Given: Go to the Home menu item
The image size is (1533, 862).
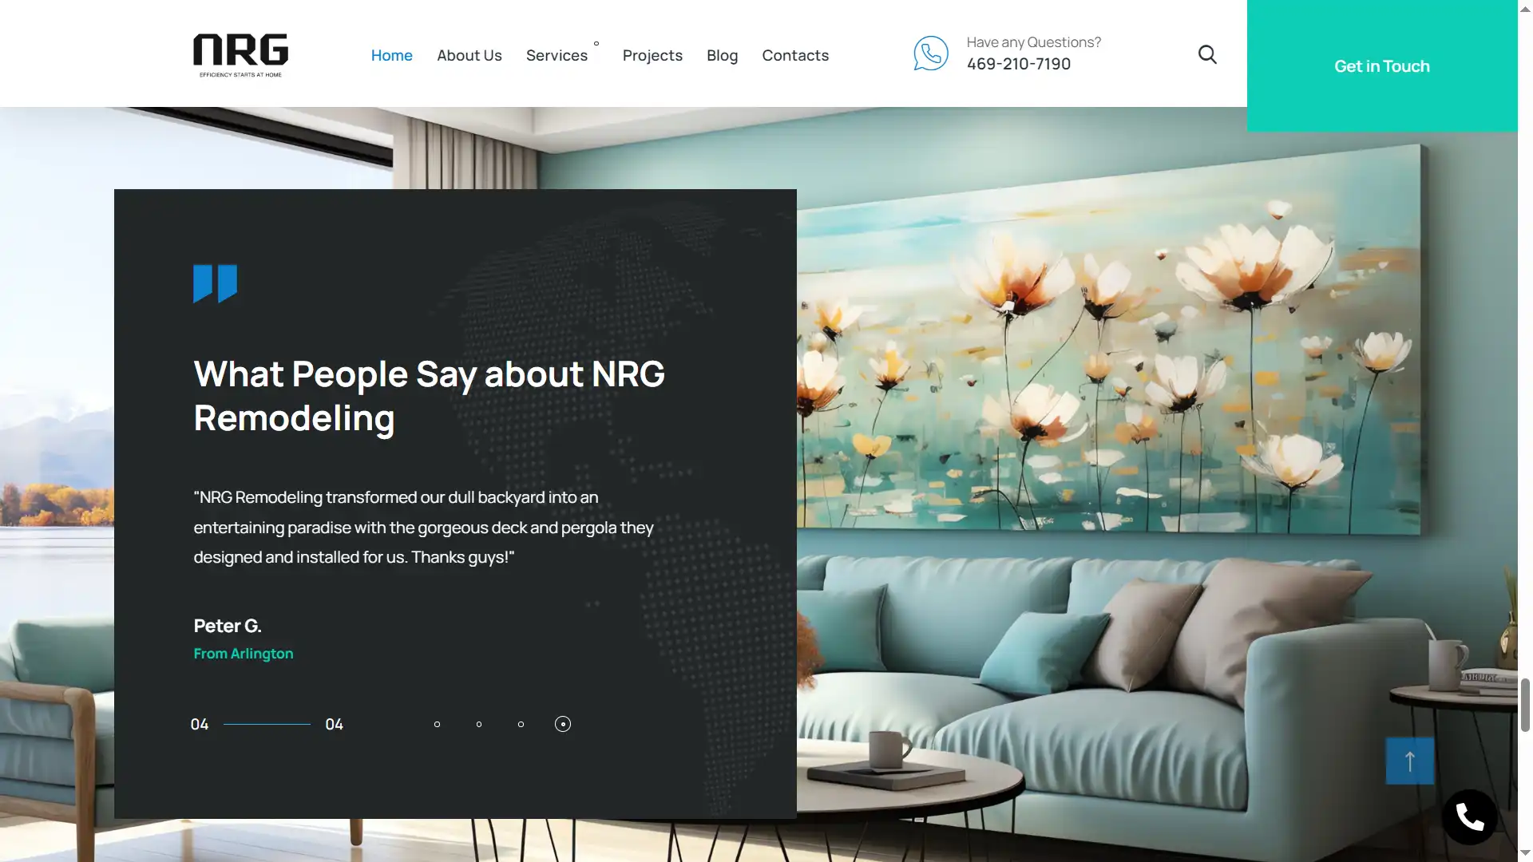Looking at the screenshot, I should point(391,55).
